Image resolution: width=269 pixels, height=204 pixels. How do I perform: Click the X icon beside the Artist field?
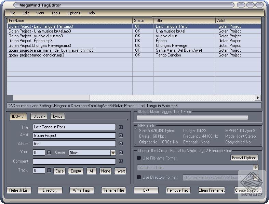(121, 136)
